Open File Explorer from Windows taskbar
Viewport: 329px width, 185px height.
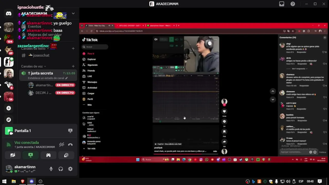[14, 181]
